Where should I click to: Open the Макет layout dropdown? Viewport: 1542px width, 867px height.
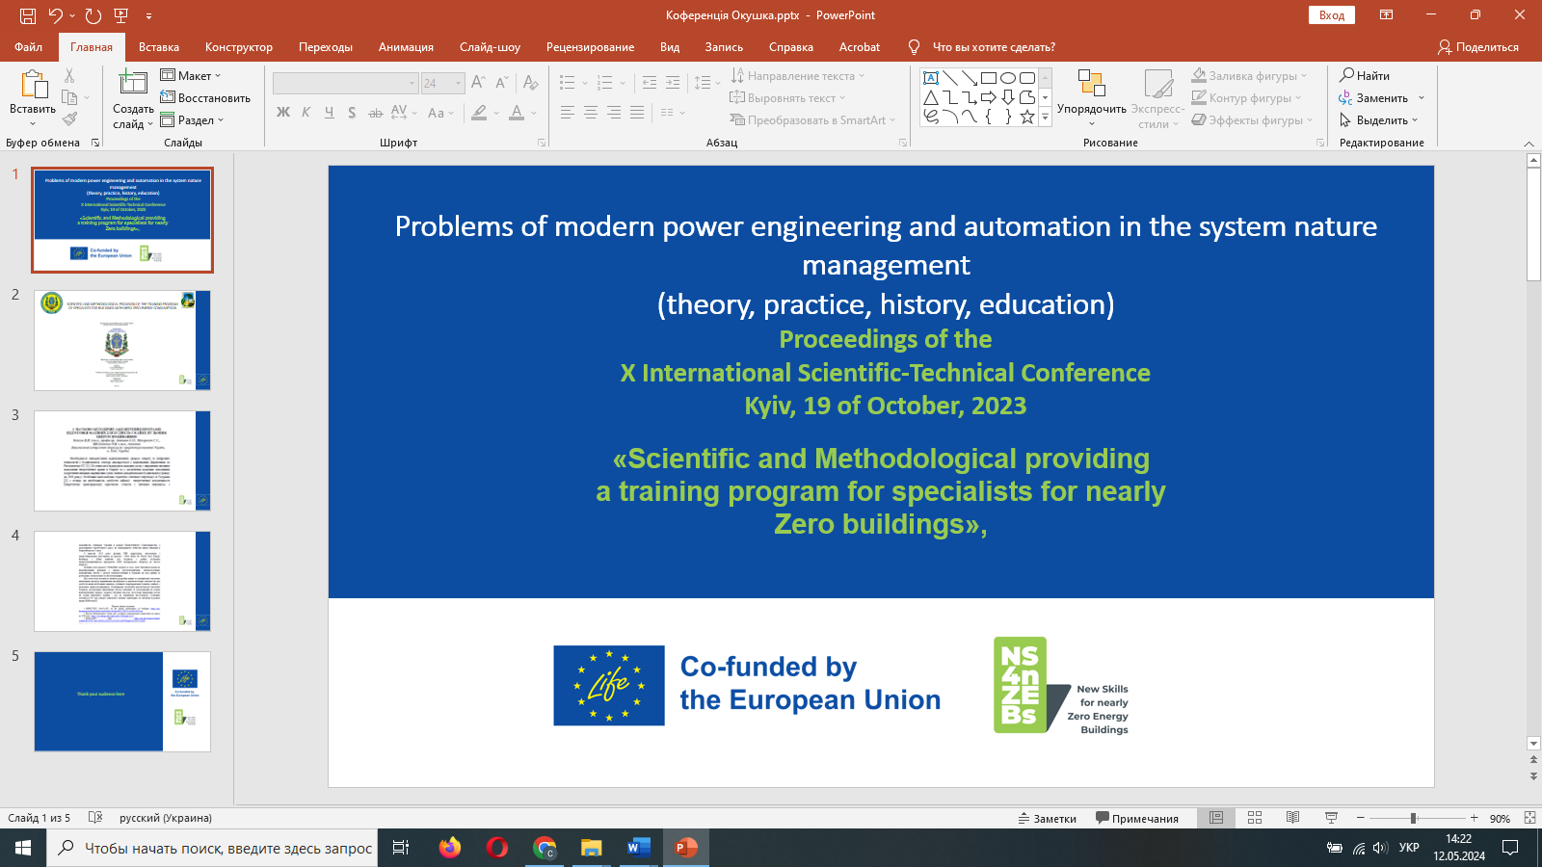click(x=191, y=75)
